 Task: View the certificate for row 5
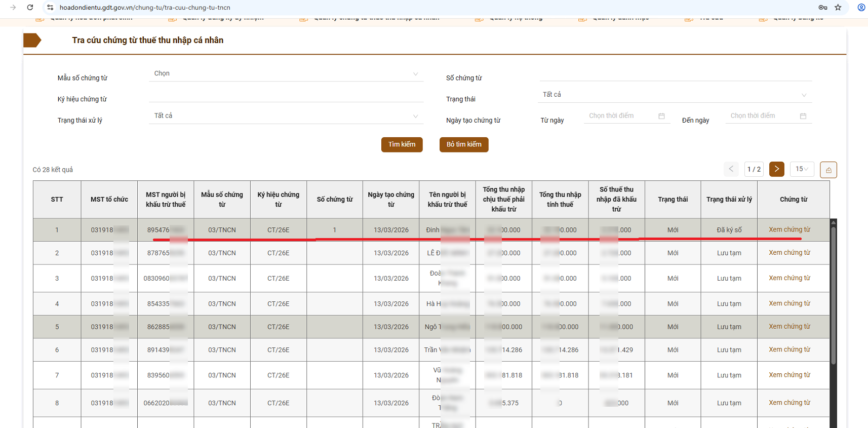[x=789, y=327]
